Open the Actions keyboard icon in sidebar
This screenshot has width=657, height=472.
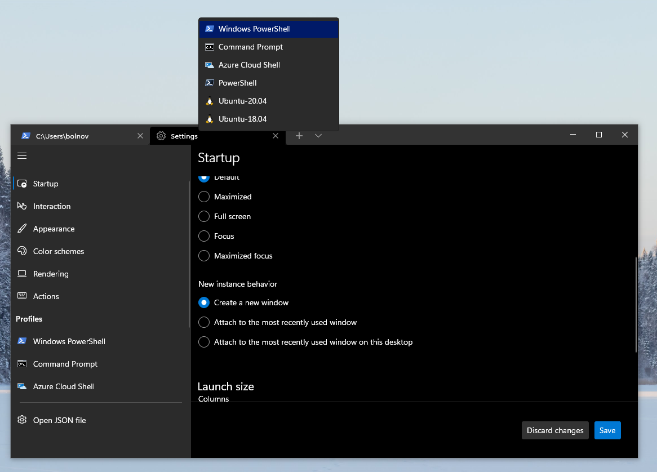coord(21,296)
